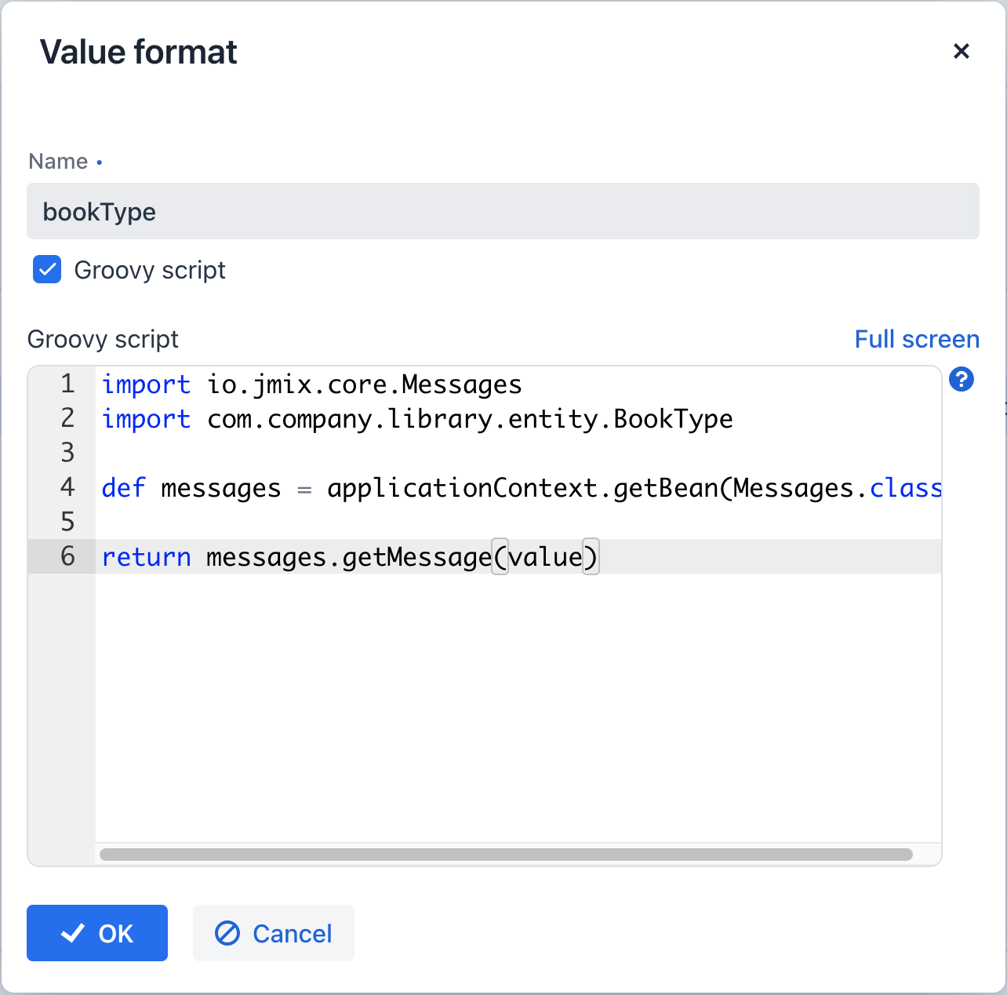Click the checkmark icon inside OK button

pos(73,933)
